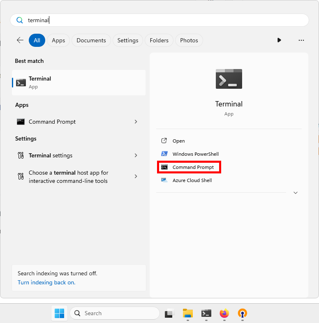Switch to the Settings filter tab

click(128, 40)
